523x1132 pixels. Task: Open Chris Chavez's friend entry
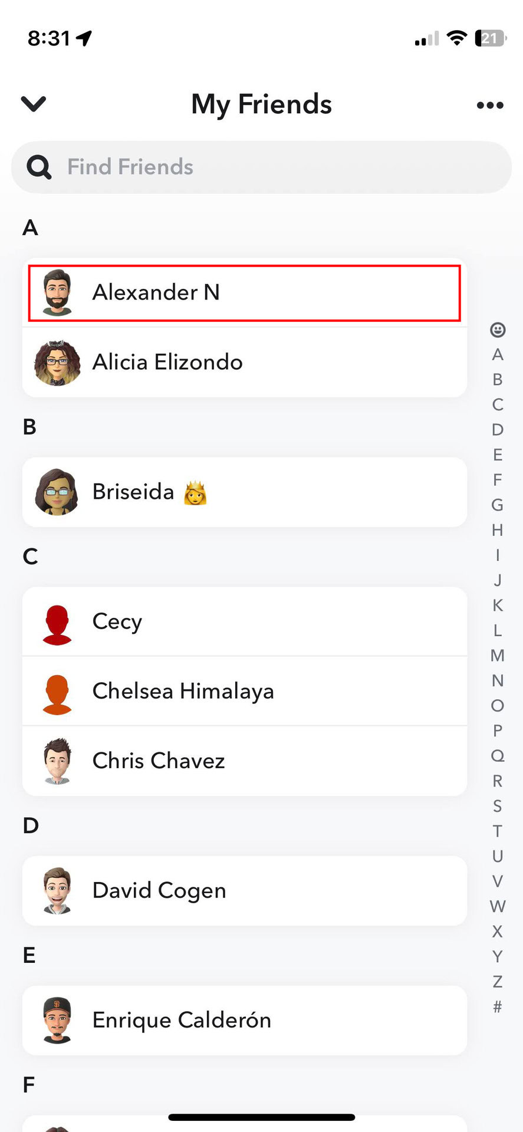(x=244, y=761)
